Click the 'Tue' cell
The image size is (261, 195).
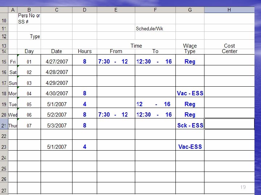(x=13, y=103)
